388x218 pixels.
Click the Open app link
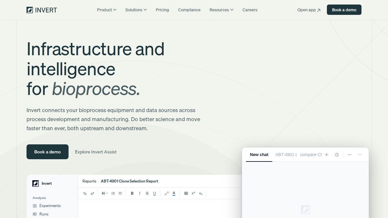pyautogui.click(x=309, y=10)
